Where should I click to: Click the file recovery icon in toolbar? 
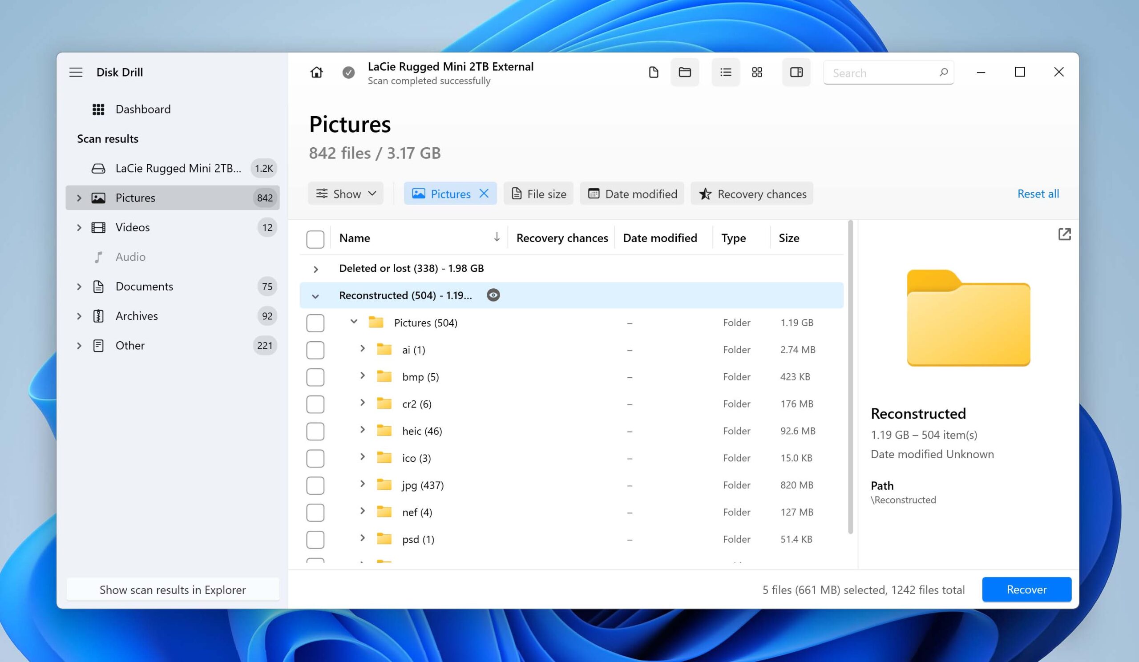coord(653,72)
